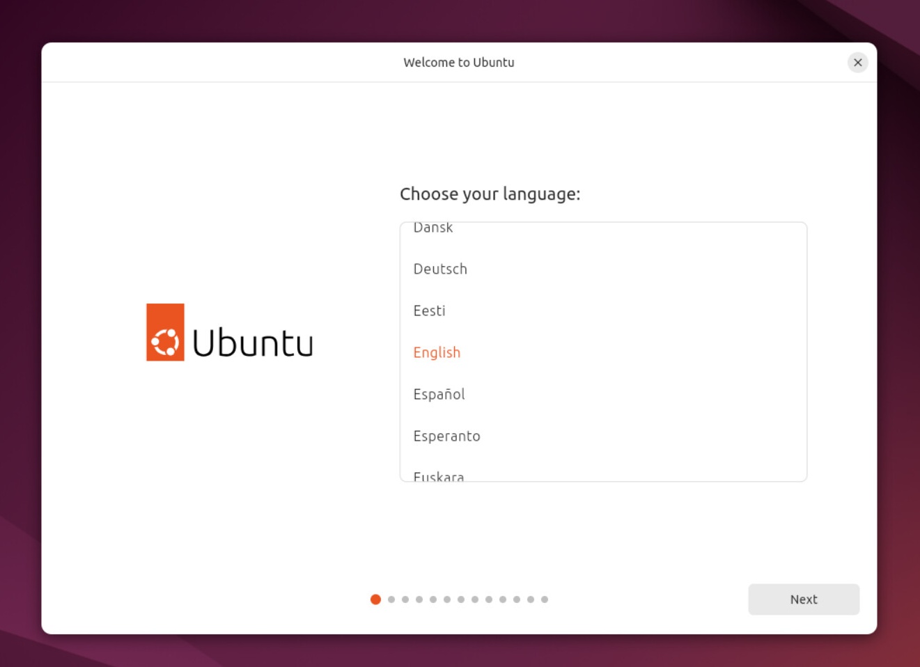The image size is (920, 667).
Task: Click the orange active page indicator dot
Action: (x=375, y=599)
